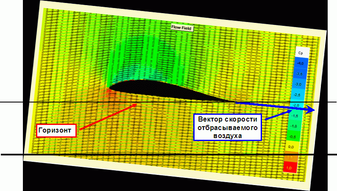
Task: Click the Cp legend header
Action: pos(300,53)
